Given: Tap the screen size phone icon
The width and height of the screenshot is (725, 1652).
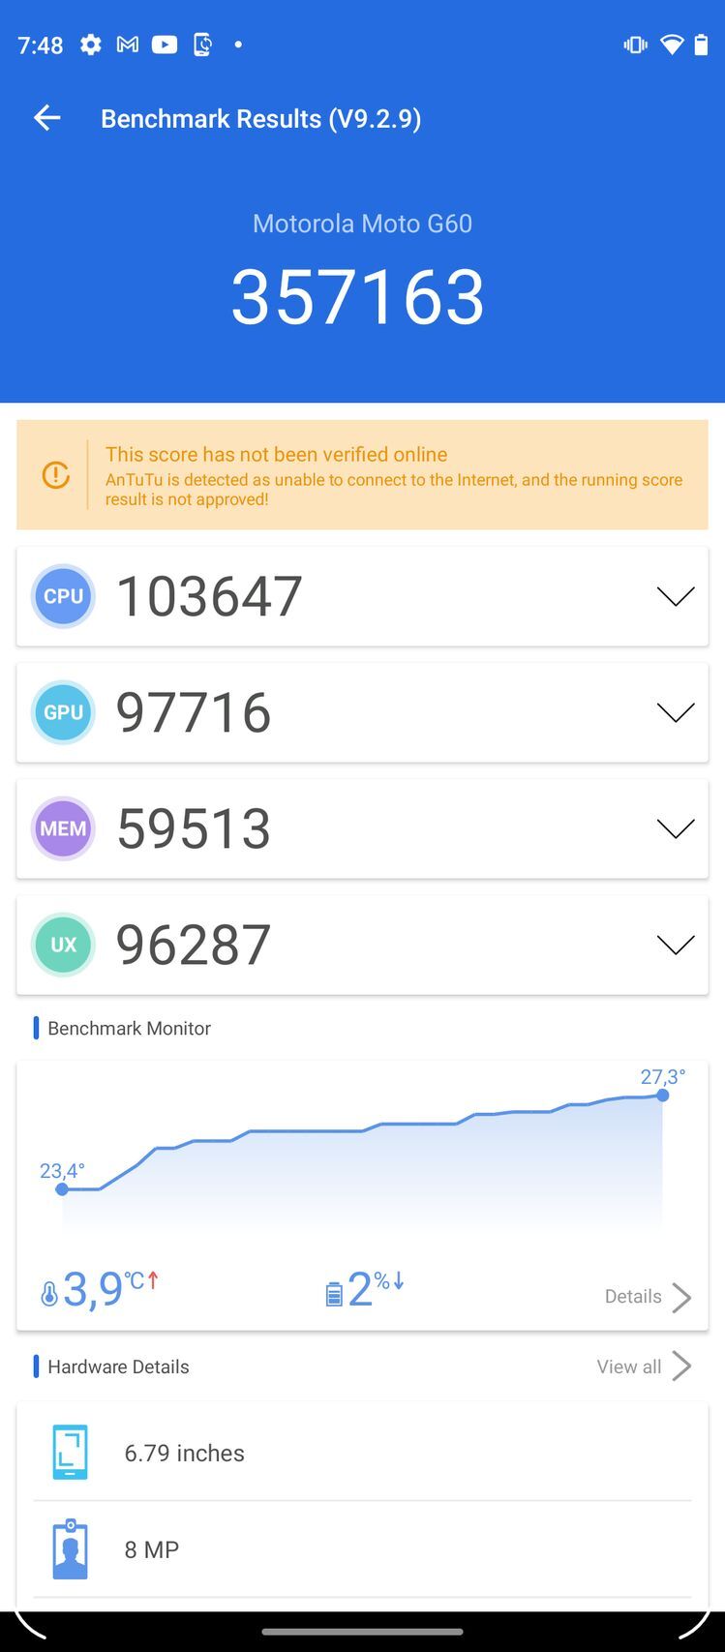Looking at the screenshot, I should coord(70,1452).
